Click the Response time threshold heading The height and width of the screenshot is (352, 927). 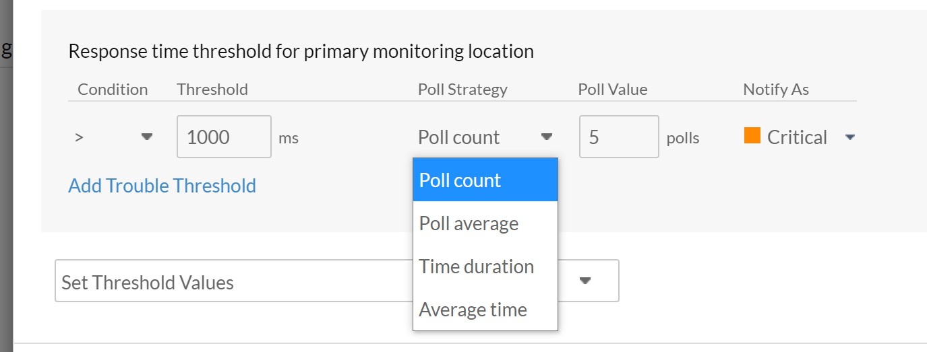coord(301,51)
